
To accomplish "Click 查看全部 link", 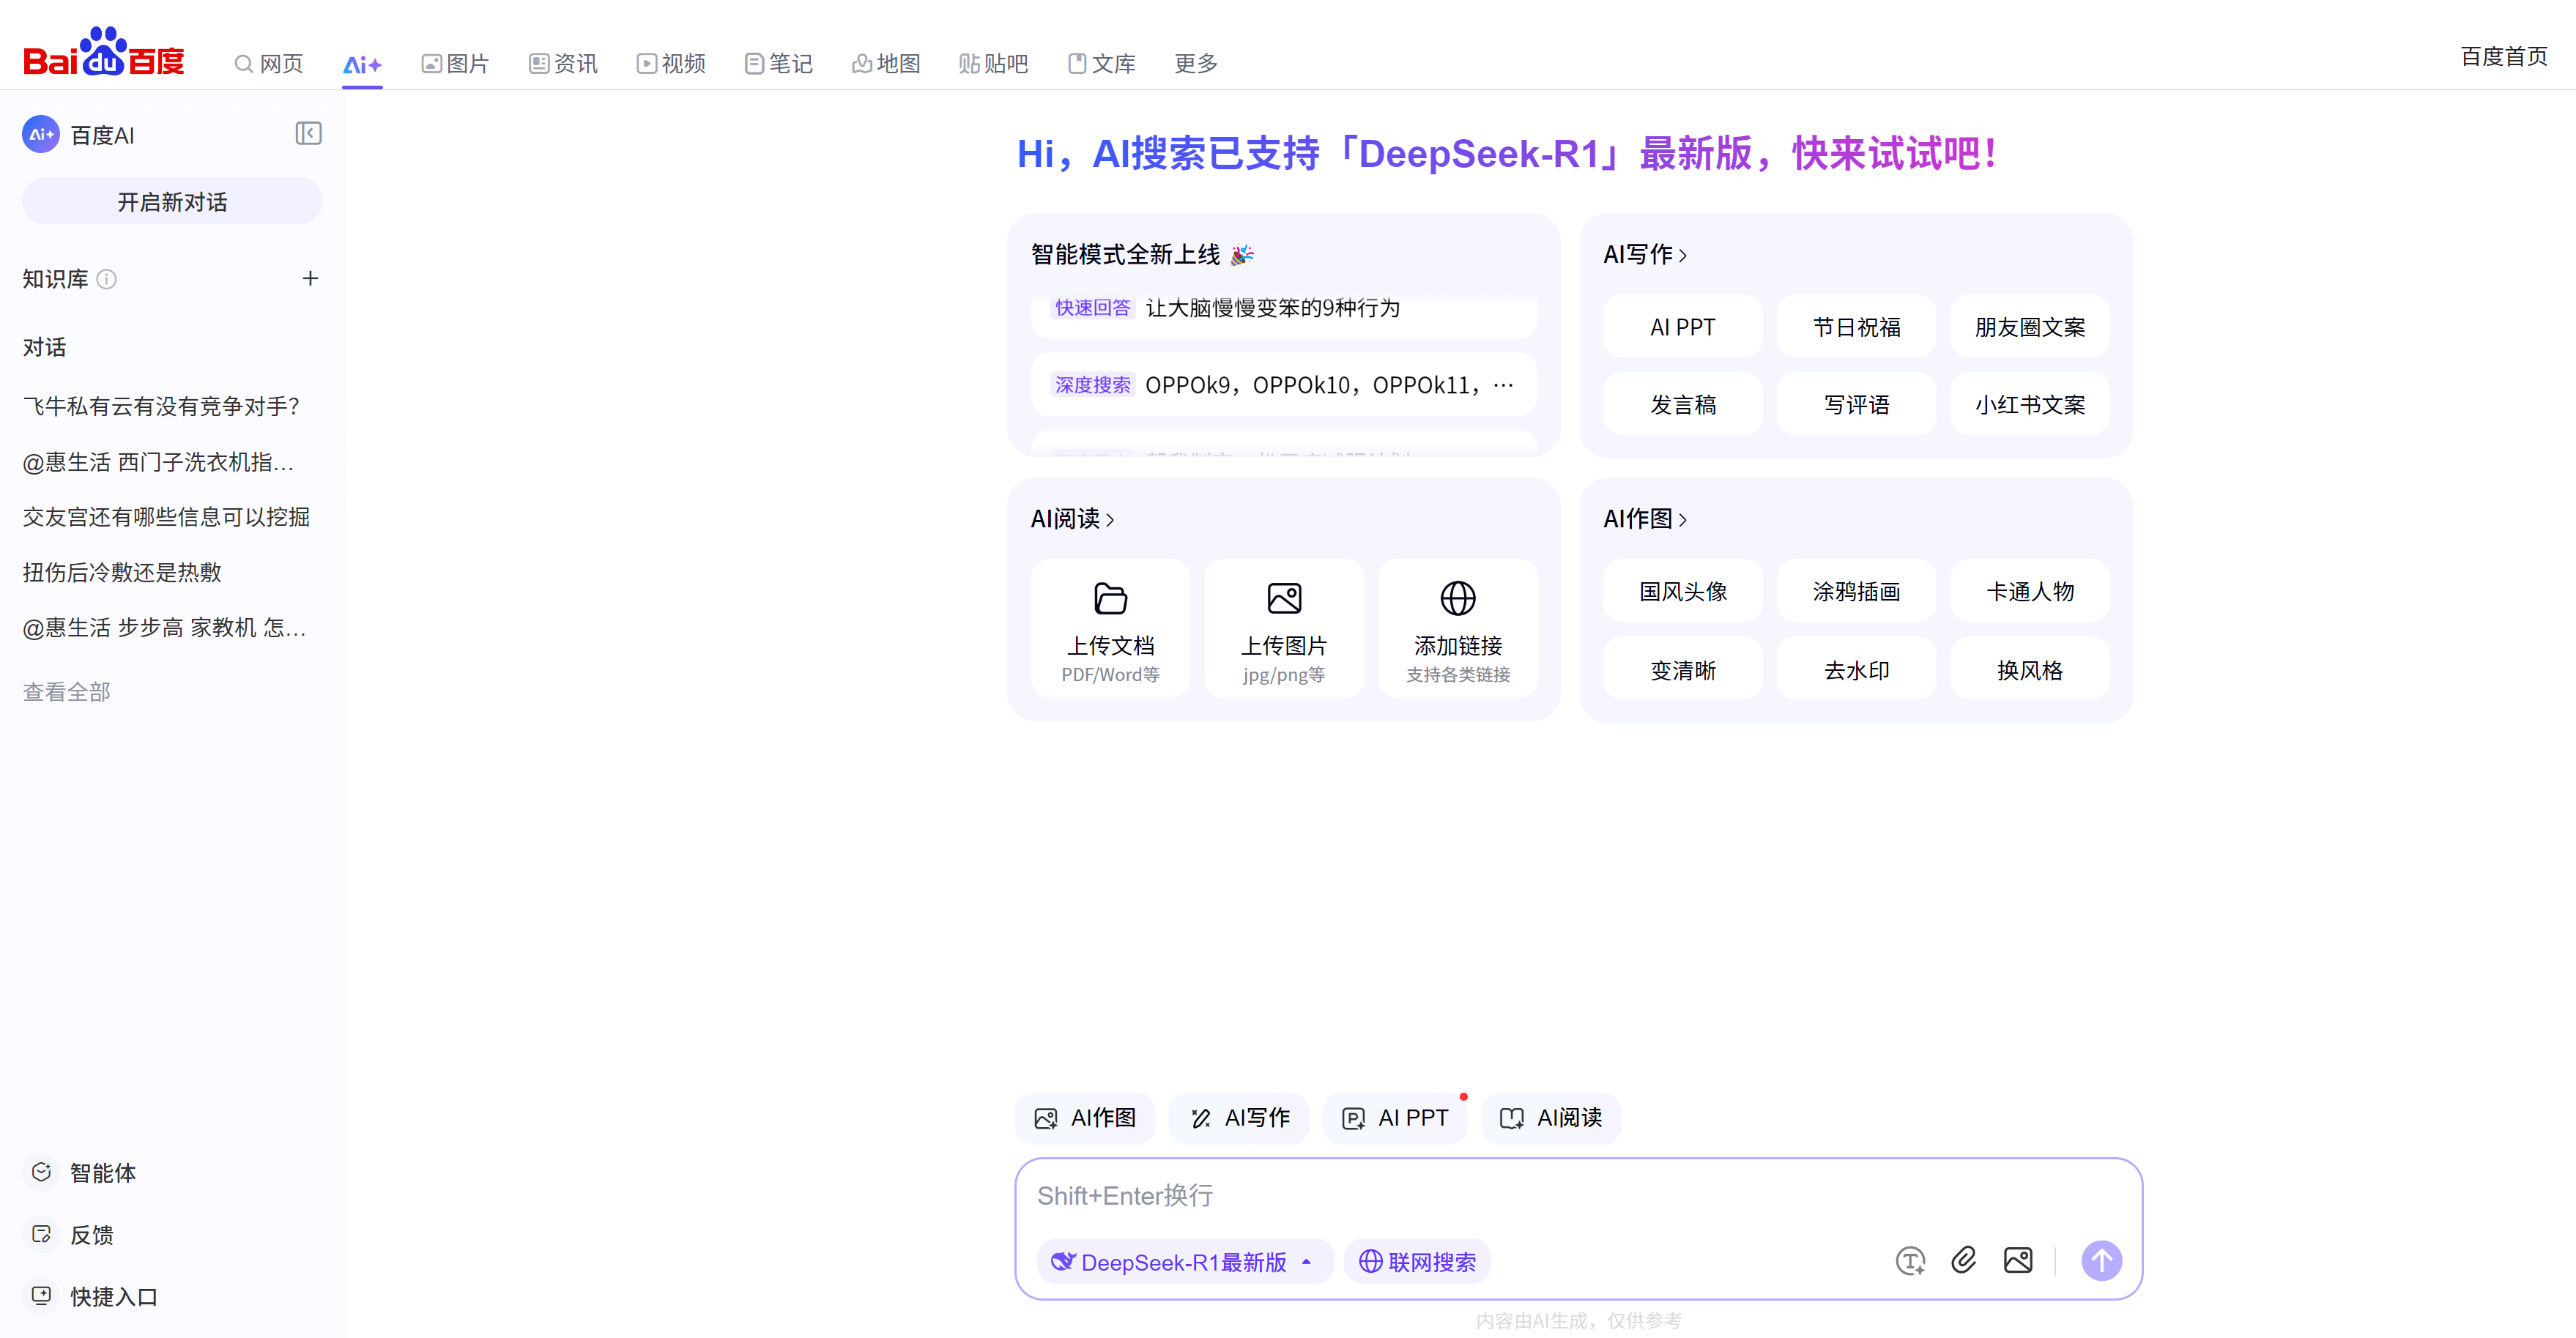I will 67,691.
